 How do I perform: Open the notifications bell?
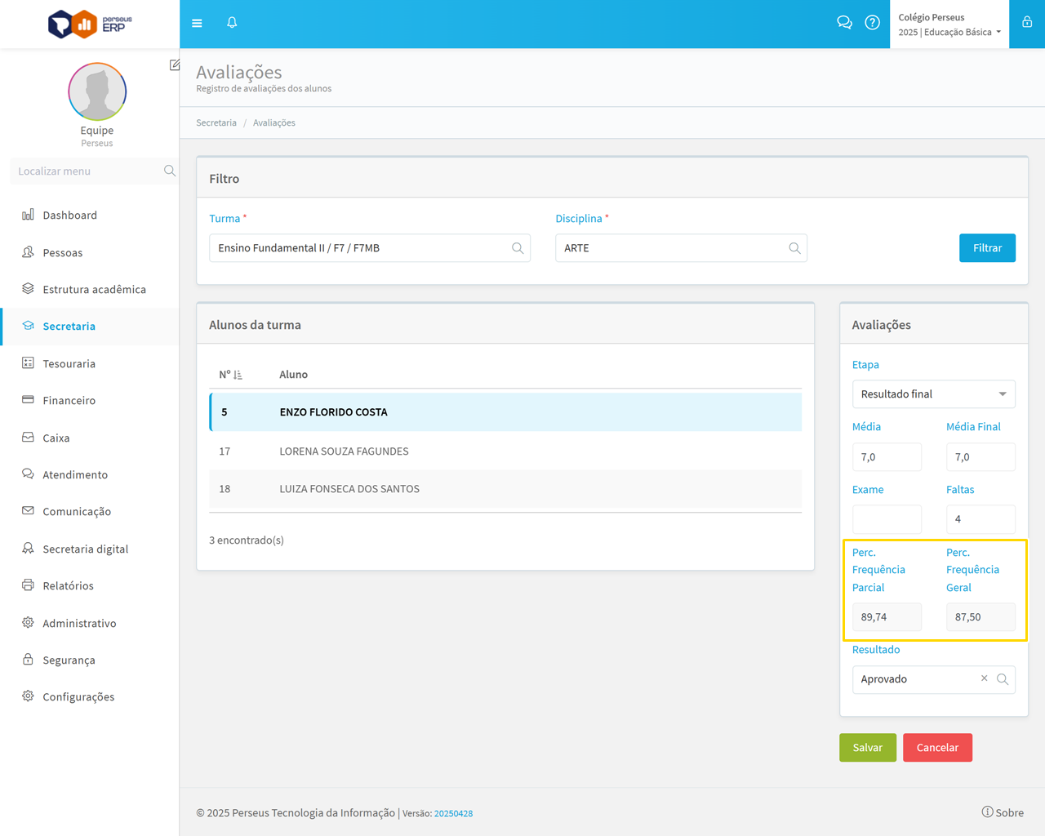[x=232, y=23]
